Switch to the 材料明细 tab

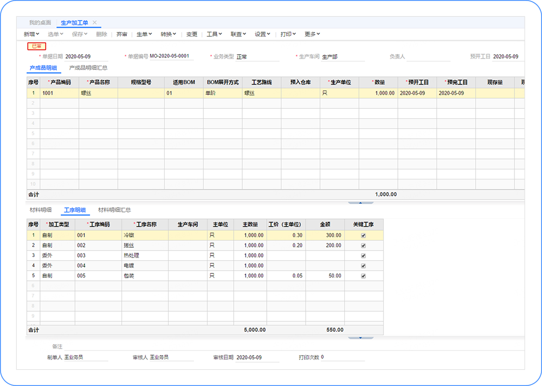(x=41, y=210)
